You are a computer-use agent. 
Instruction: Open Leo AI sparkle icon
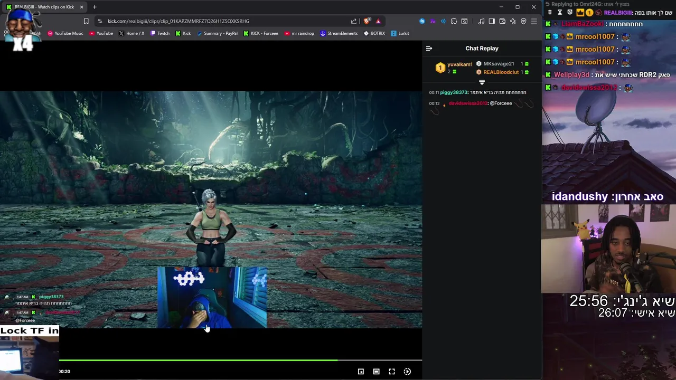click(513, 21)
